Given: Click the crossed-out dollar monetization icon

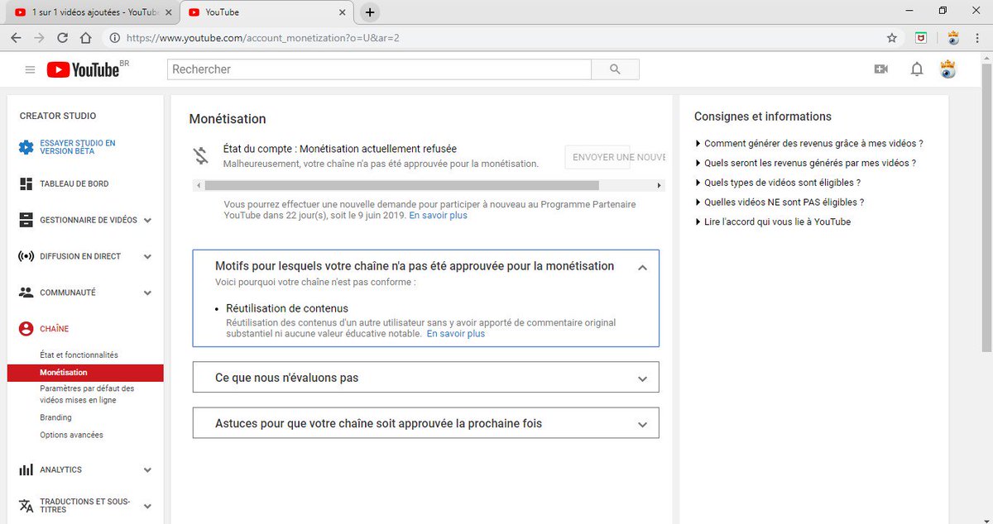Looking at the screenshot, I should [201, 155].
